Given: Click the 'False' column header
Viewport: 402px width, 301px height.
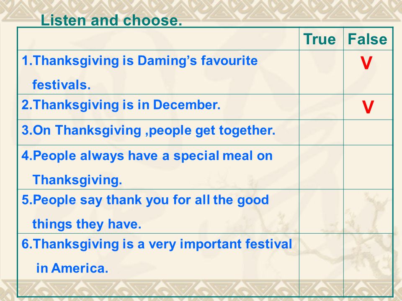Looking at the screenshot, I should 367,39.
